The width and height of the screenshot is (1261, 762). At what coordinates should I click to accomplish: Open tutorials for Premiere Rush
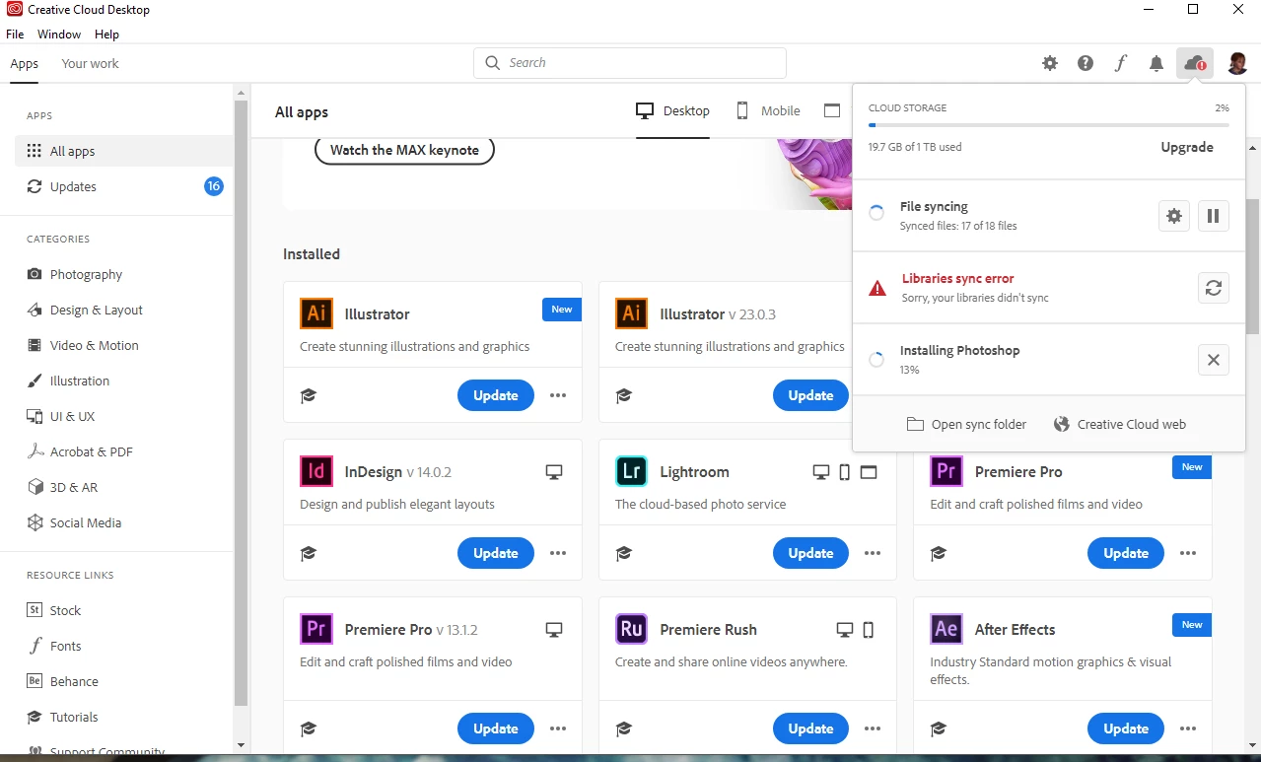(x=623, y=728)
